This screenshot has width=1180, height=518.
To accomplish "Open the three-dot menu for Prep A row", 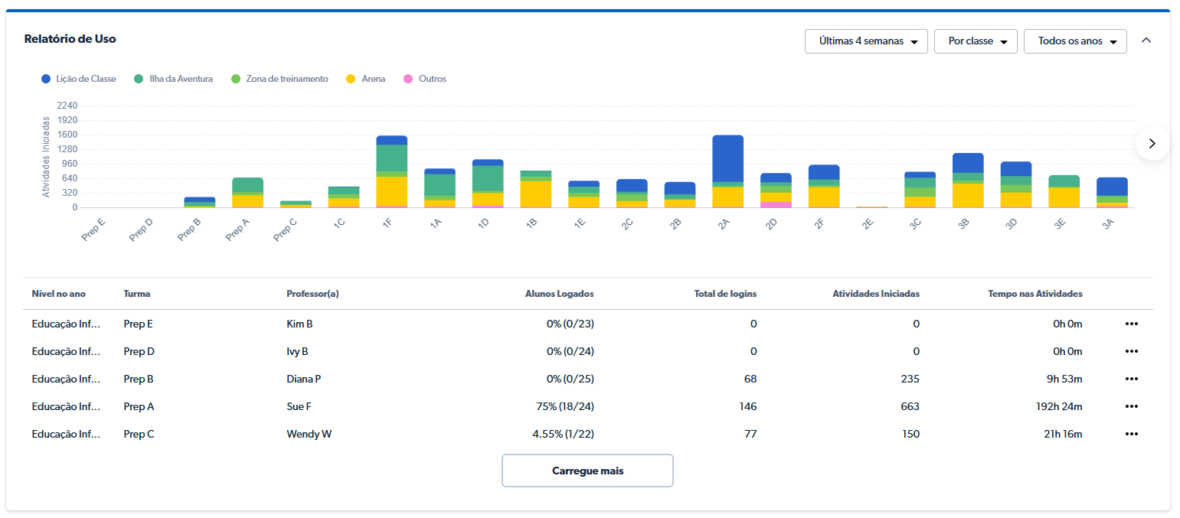I will (1131, 406).
